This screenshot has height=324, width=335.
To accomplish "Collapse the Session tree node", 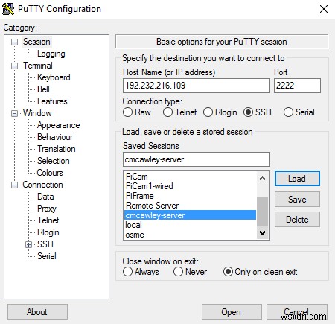I will point(15,42).
